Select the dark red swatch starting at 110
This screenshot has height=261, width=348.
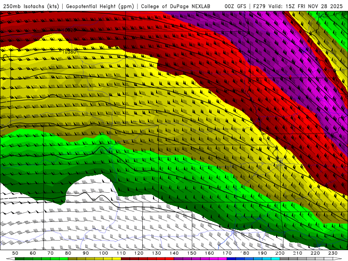(125, 259)
